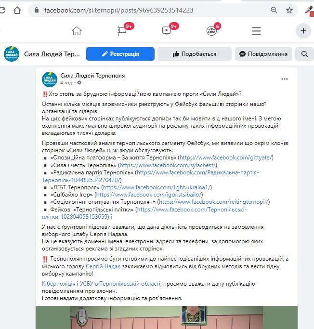Open Facebook Home icon
The image size is (314, 329).
[77, 31]
